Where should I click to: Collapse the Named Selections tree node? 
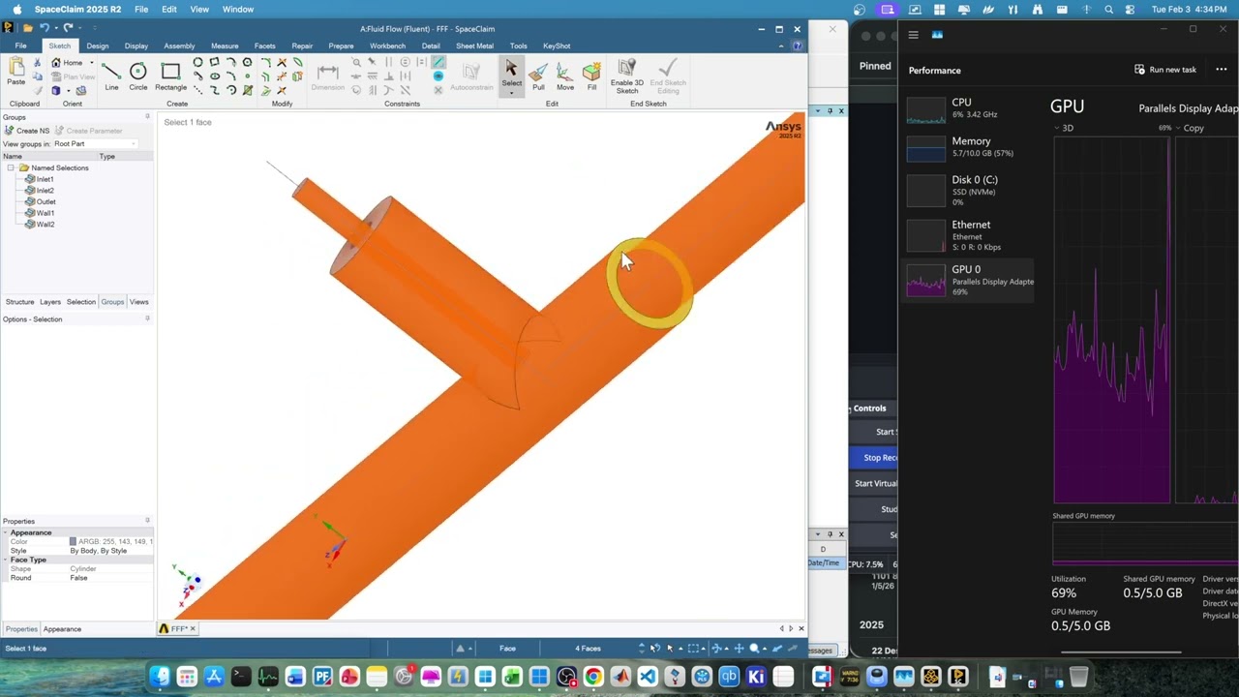coord(11,168)
